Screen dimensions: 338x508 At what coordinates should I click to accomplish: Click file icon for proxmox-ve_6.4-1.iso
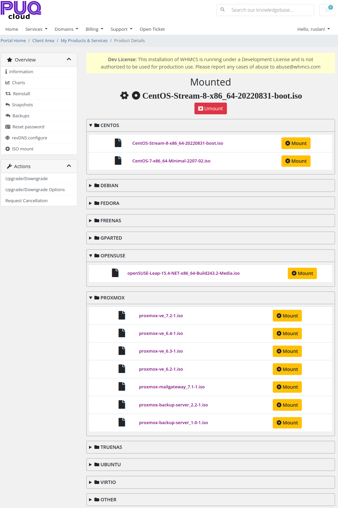tap(122, 333)
